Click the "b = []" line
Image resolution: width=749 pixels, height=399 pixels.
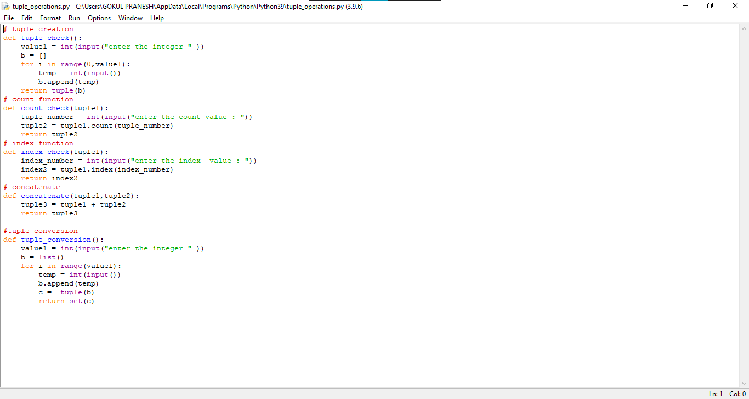(34, 55)
